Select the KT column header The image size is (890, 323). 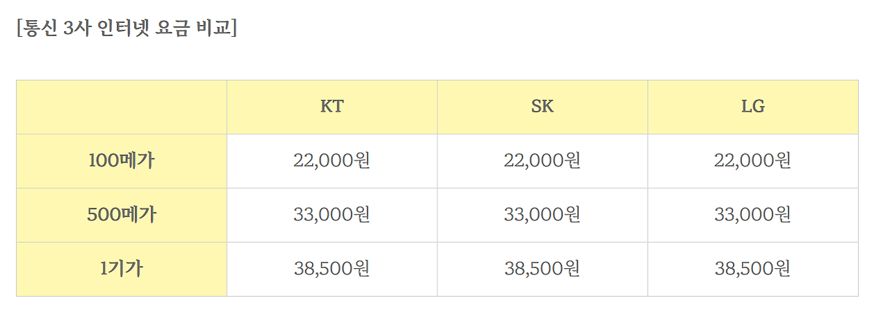(332, 107)
